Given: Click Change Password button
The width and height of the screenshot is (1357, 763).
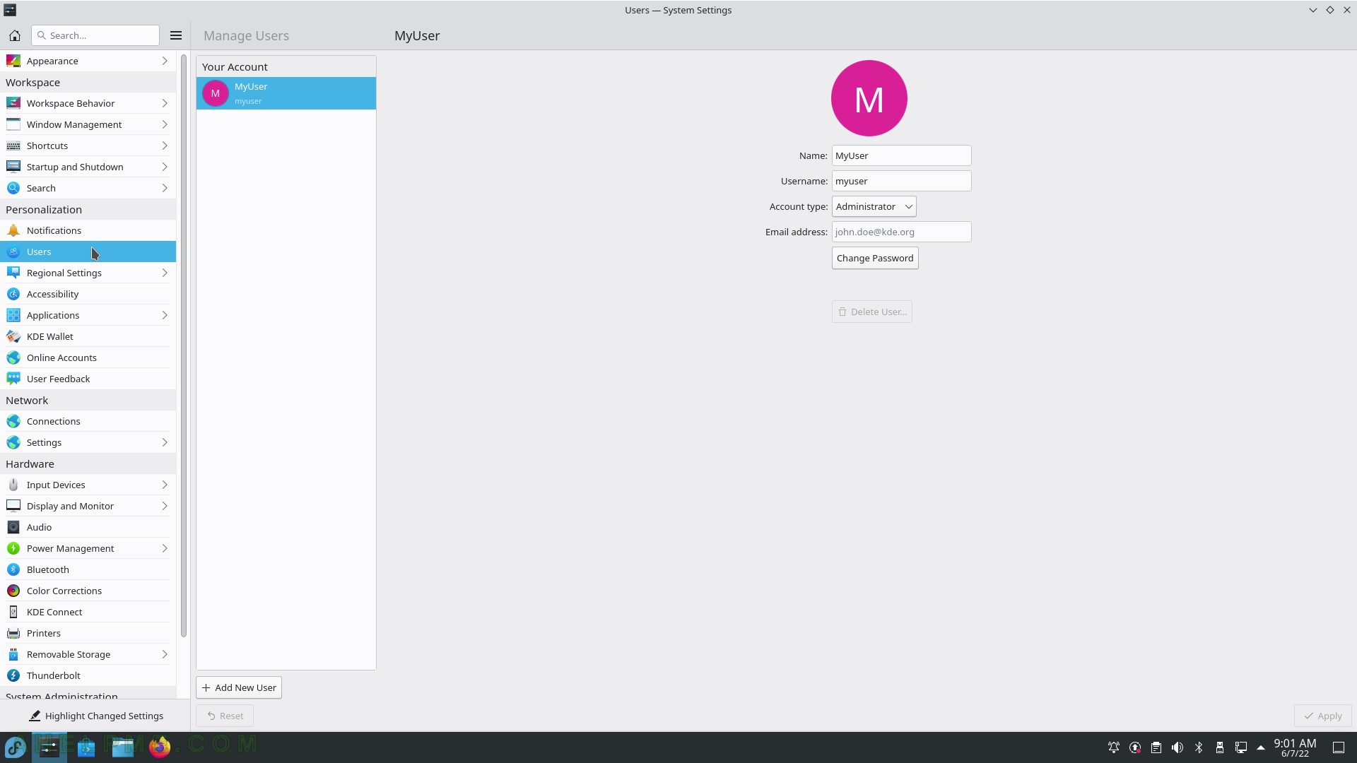Looking at the screenshot, I should pyautogui.click(x=875, y=258).
